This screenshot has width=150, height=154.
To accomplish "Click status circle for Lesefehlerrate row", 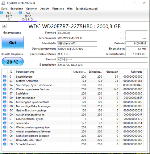I will [x=5, y=77].
